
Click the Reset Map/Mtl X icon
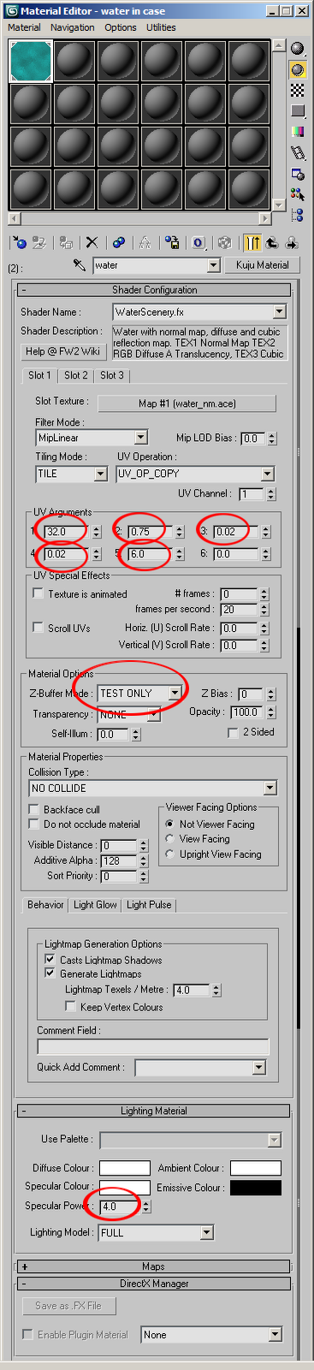[x=92, y=243]
